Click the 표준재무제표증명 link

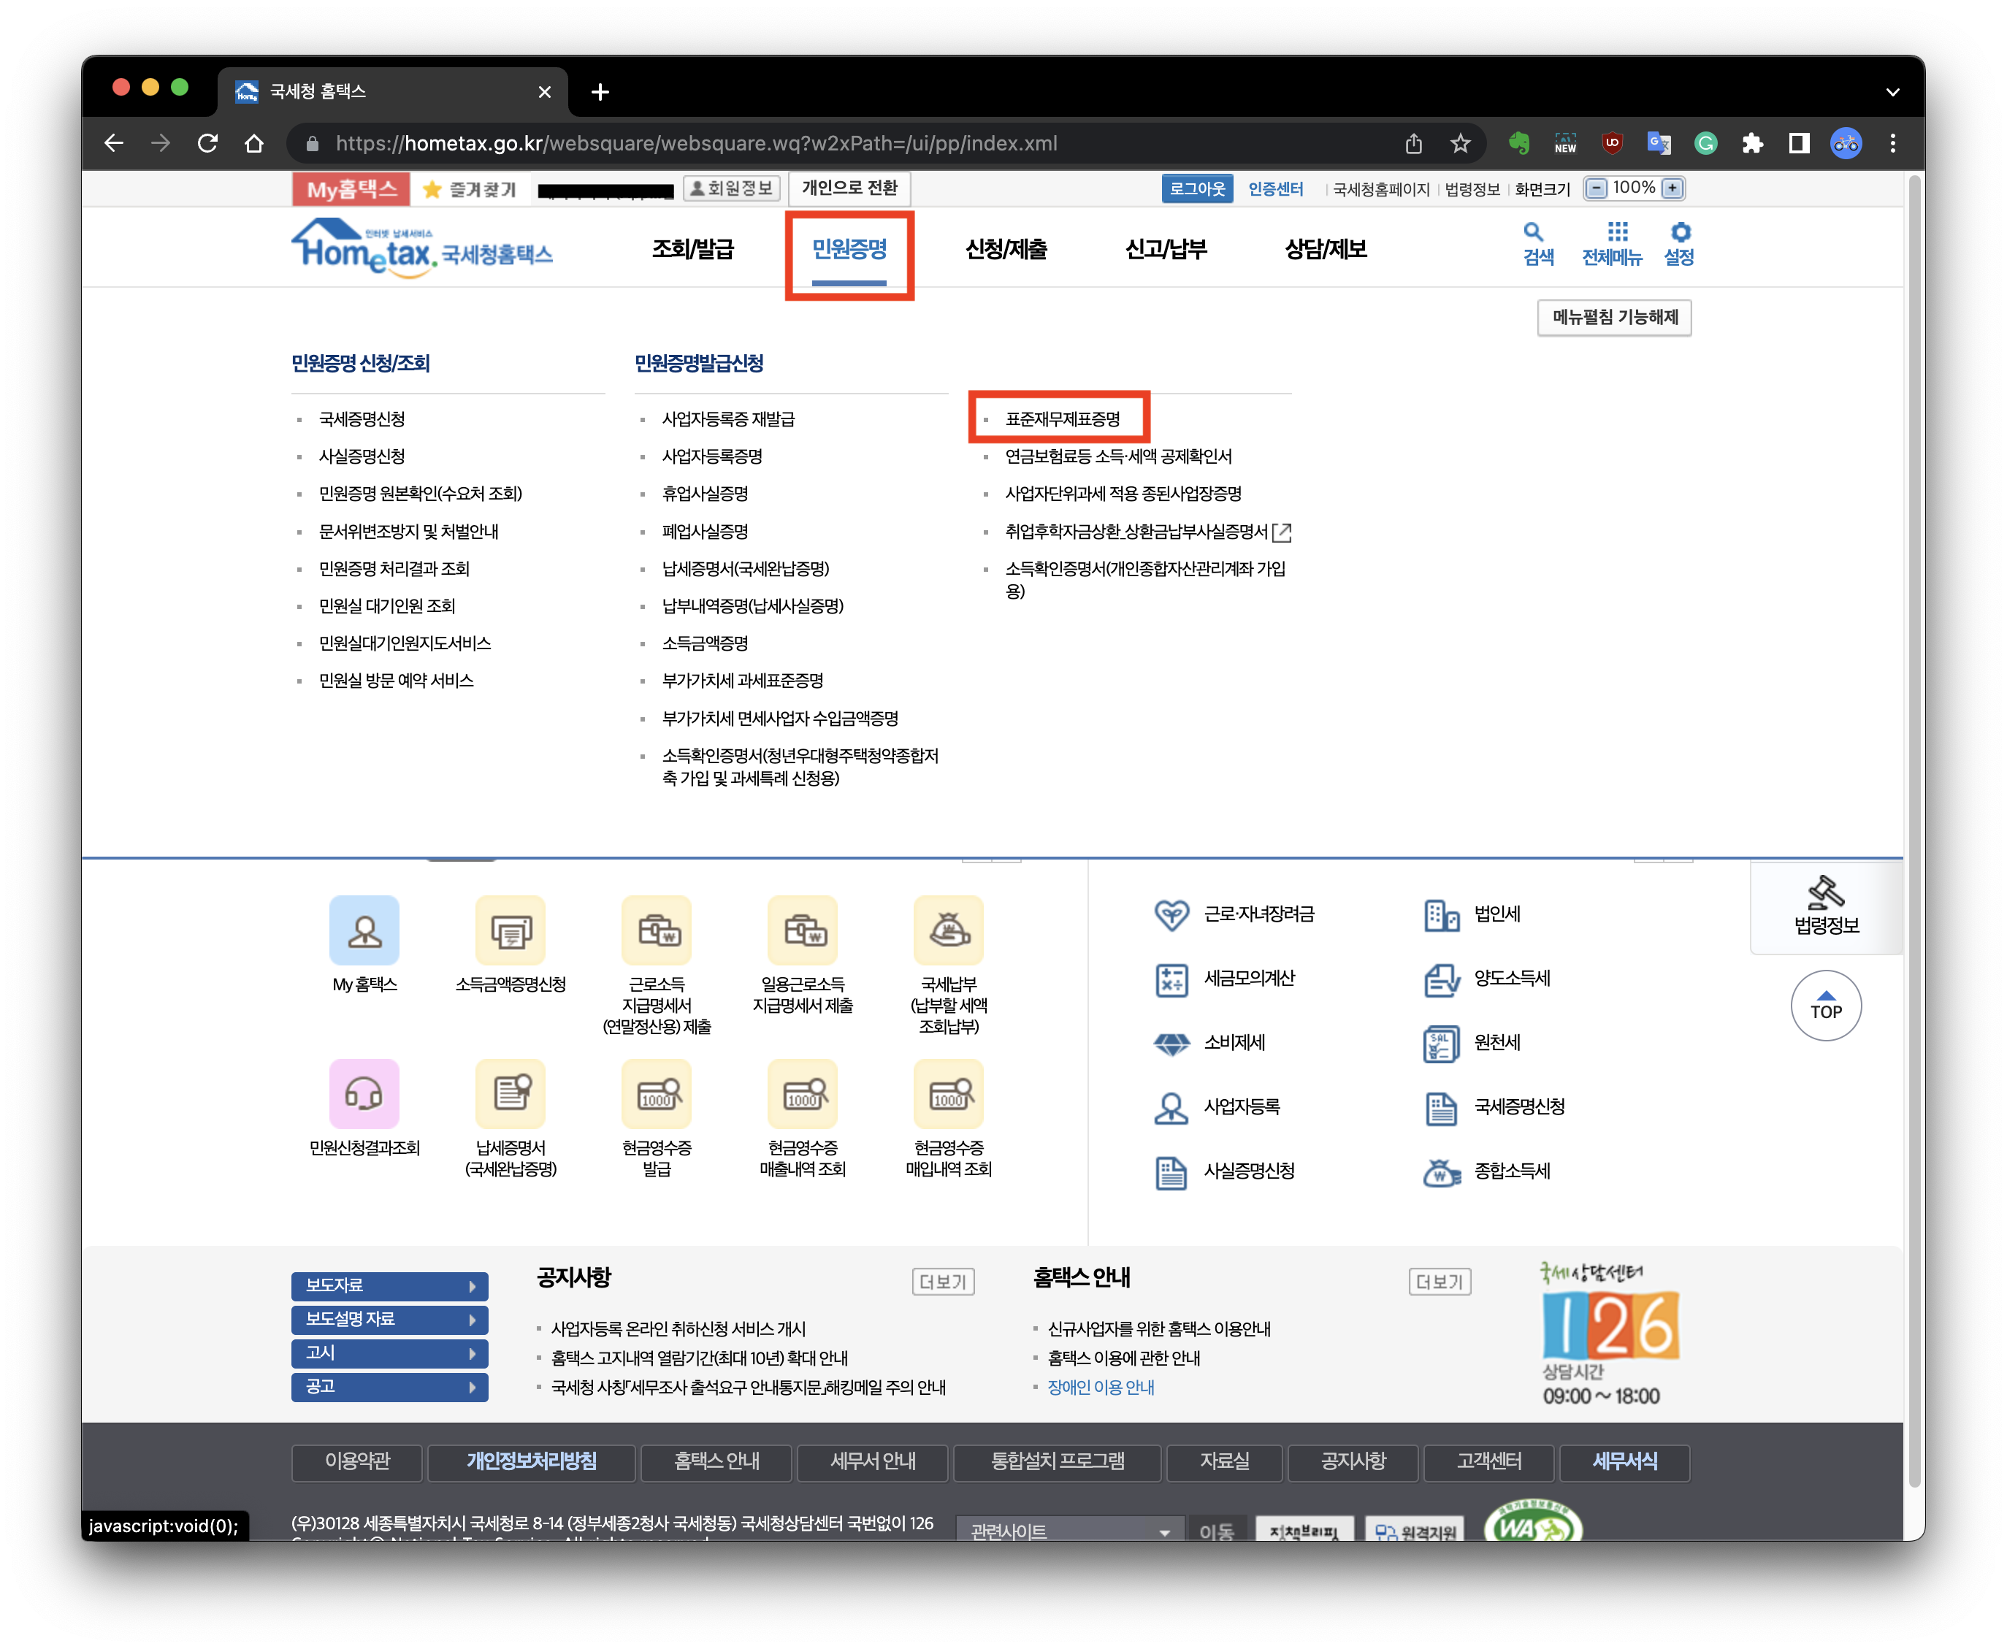[x=1062, y=419]
